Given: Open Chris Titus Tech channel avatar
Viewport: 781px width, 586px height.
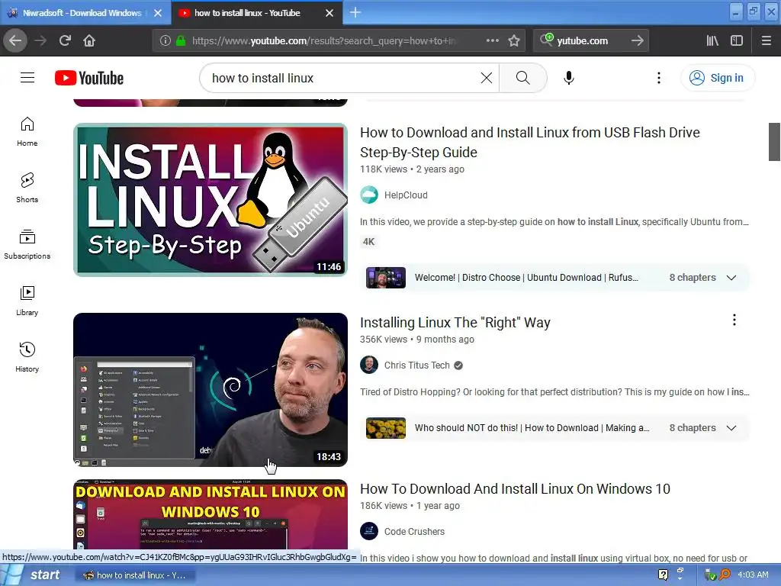Looking at the screenshot, I should point(369,365).
